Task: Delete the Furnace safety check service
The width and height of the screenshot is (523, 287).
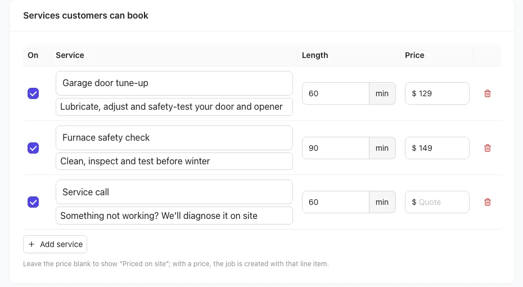Action: pos(488,148)
